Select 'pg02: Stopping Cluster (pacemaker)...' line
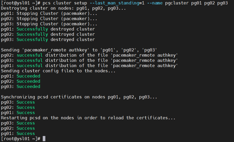This screenshot has width=234, height=142. [x=49, y=19]
